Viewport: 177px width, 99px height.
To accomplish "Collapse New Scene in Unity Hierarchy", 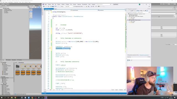I will tap(2, 8).
